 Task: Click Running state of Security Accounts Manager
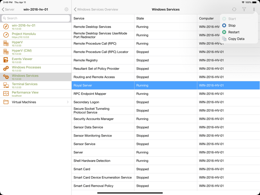(142, 119)
